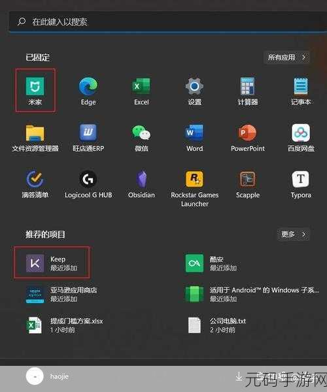Expand 所有应用 all apps list
This screenshot has height=392, width=327.
click(x=286, y=57)
